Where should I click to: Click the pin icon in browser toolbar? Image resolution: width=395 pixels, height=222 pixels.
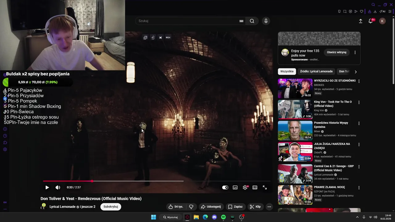click(x=339, y=11)
